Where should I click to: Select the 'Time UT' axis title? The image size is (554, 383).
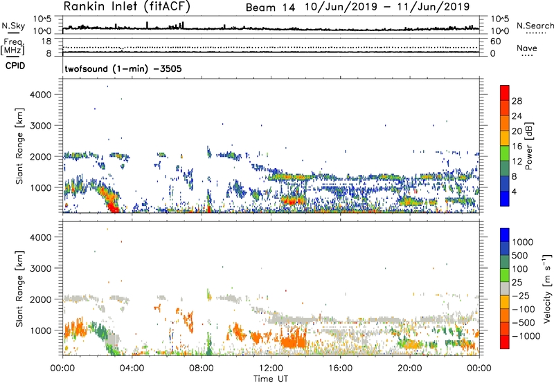click(x=271, y=379)
